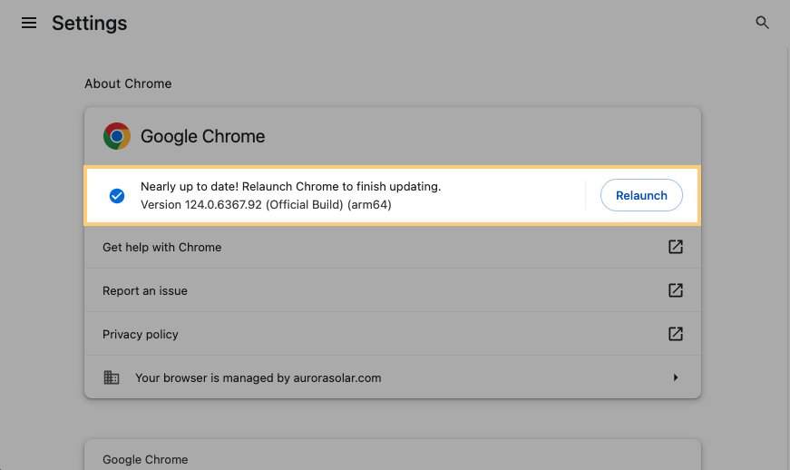Click the Google Chrome title beside logo
The height and width of the screenshot is (470, 790).
pos(202,137)
